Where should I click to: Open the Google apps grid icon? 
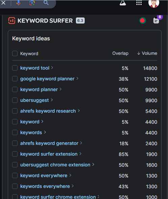point(139,3)
